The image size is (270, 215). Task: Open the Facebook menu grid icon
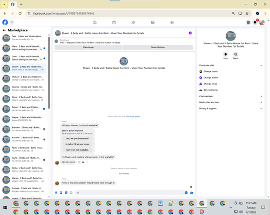coord(248,22)
